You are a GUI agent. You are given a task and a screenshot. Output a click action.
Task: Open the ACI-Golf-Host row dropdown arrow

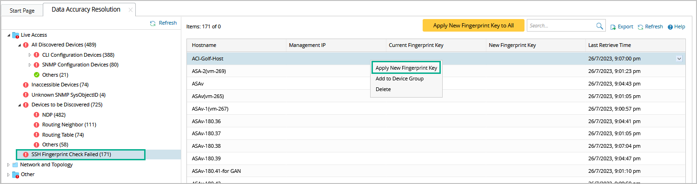pos(679,59)
